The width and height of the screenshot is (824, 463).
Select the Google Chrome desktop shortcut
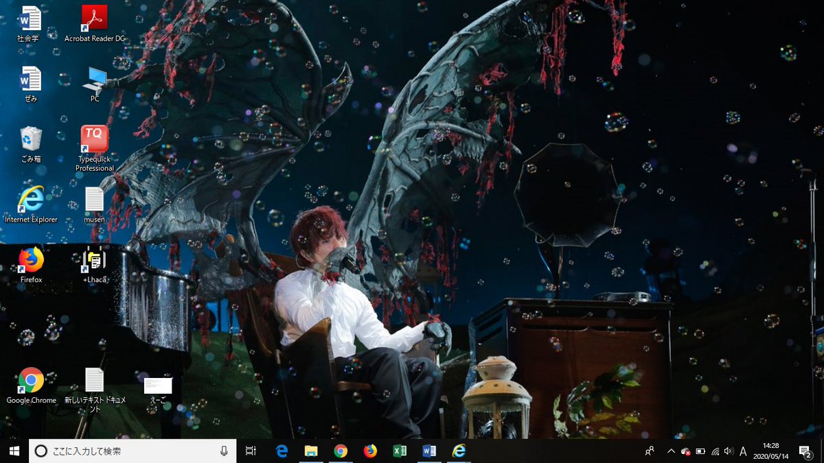(x=31, y=385)
